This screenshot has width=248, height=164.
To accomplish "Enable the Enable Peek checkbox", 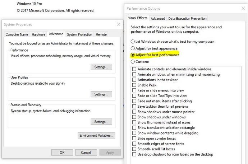I will pos(134,85).
